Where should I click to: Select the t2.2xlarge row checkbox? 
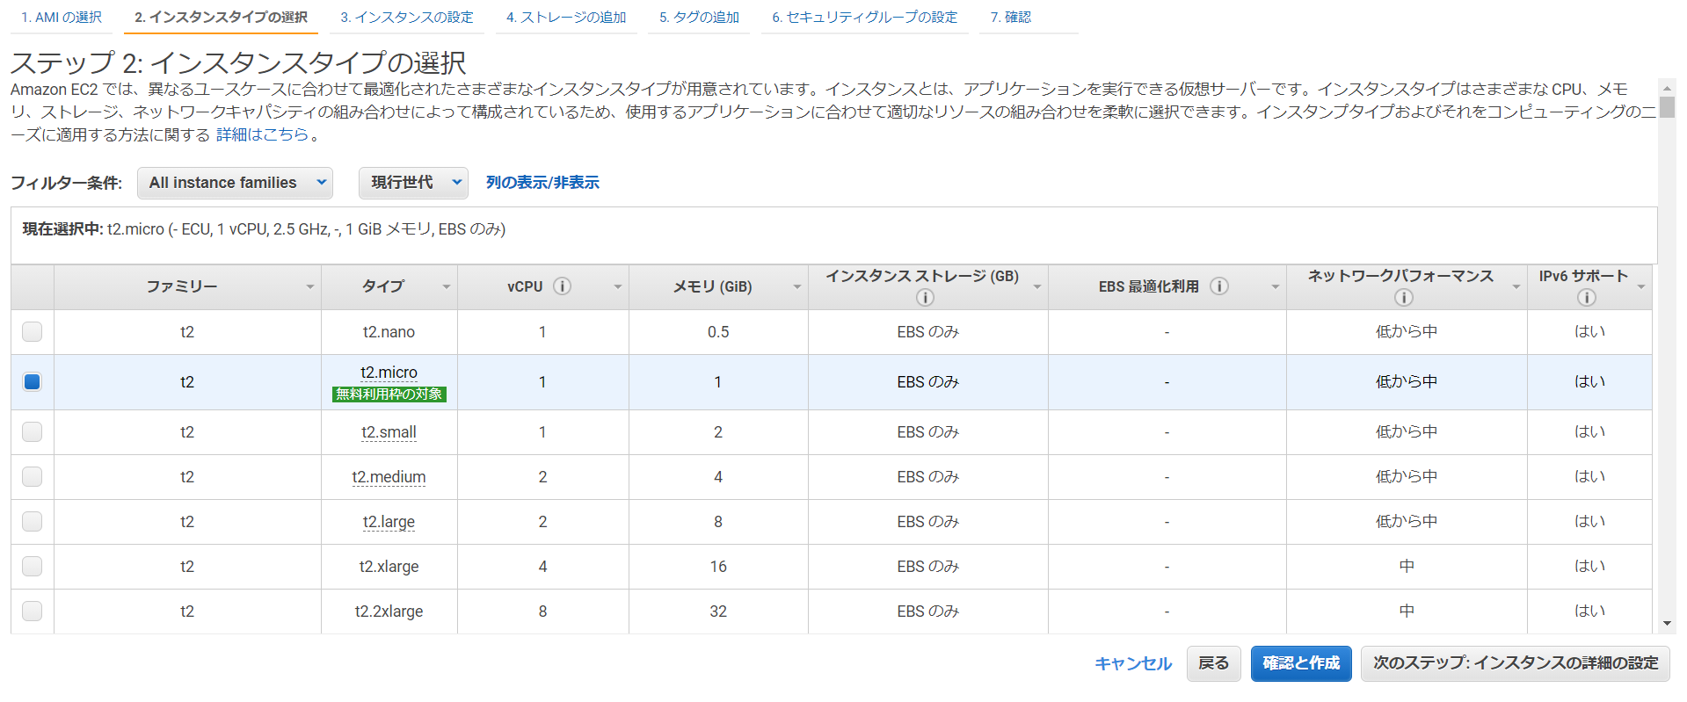click(33, 611)
